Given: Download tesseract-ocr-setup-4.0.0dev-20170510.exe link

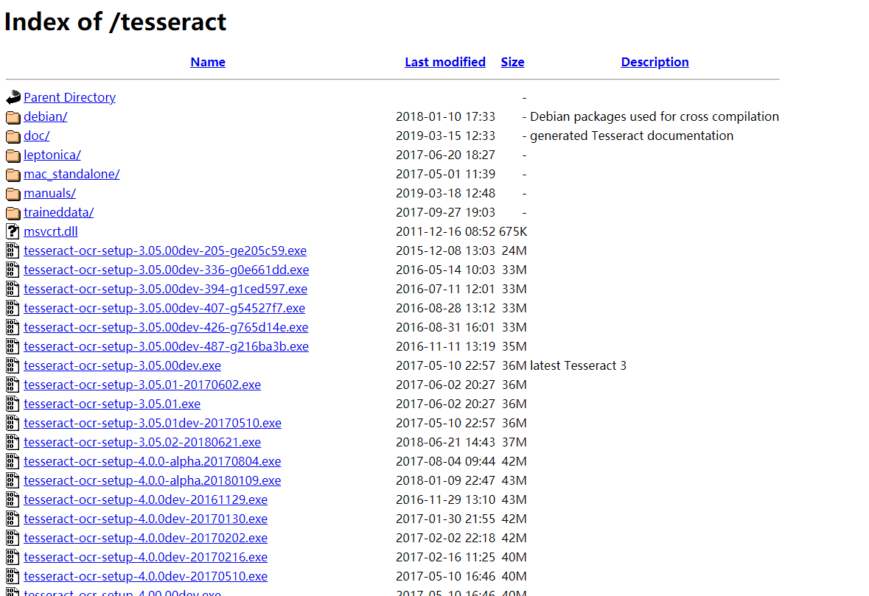Looking at the screenshot, I should point(146,576).
